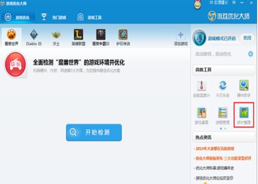The height and width of the screenshot is (184, 258).
Task: Minimize the 游戏优化大师 window
Action: pyautogui.click(x=242, y=3)
